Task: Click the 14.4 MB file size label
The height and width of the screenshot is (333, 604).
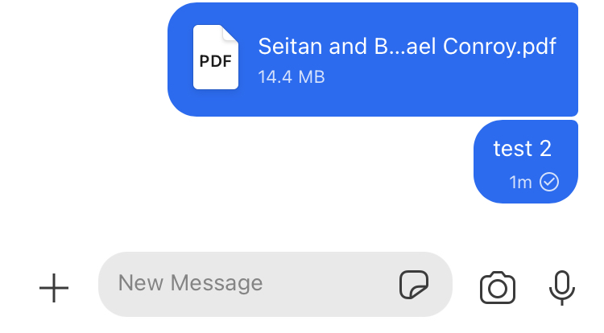Action: coord(292,77)
